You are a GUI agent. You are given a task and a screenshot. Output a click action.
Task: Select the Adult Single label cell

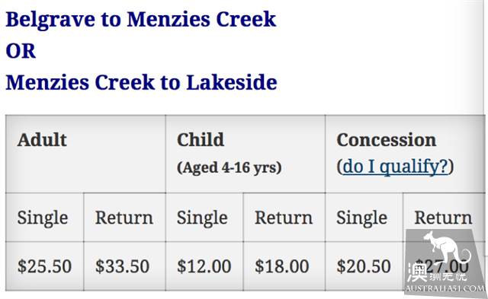tap(44, 218)
